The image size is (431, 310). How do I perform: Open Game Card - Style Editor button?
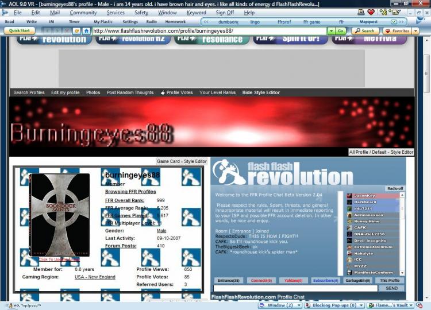click(182, 161)
